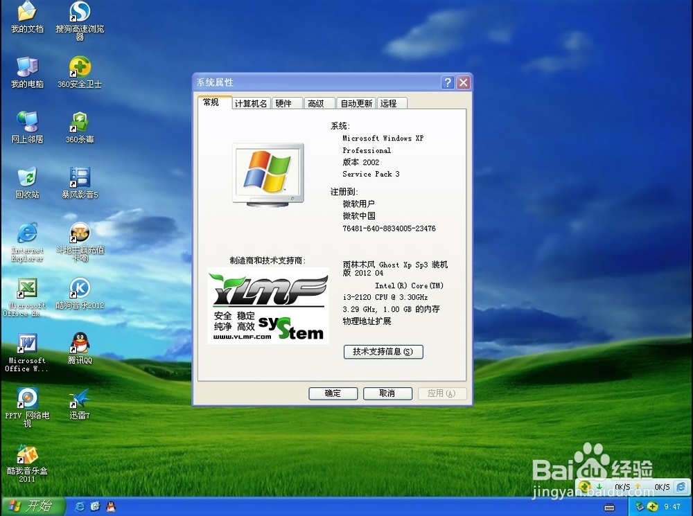Click the 我的电脑 desktop icon
Viewport: 693px width, 516px height.
click(27, 73)
